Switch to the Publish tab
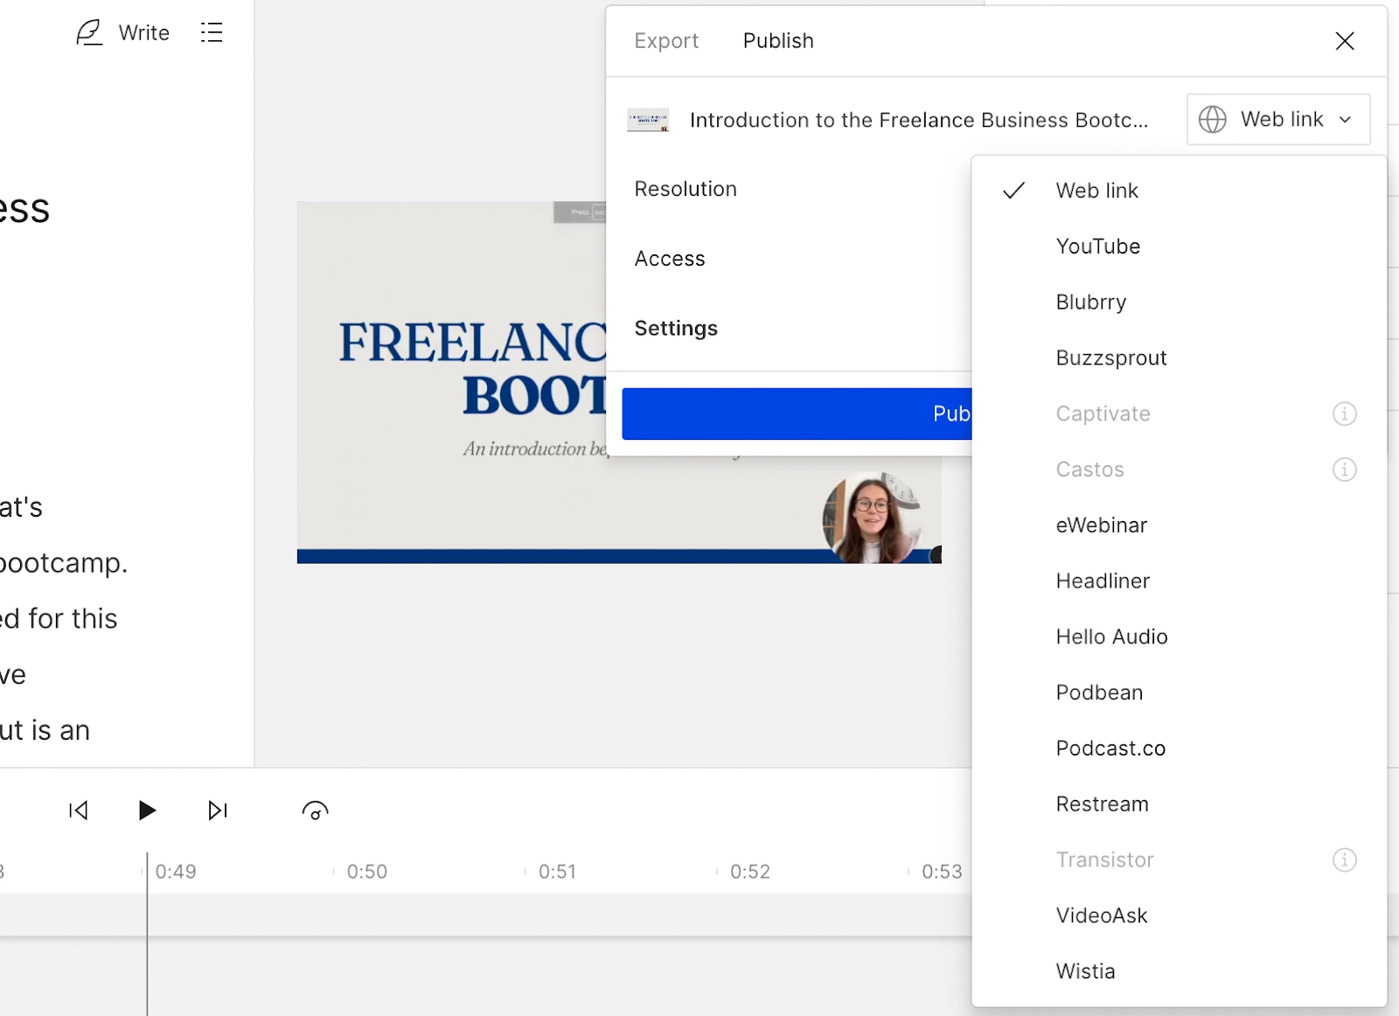 [x=778, y=41]
